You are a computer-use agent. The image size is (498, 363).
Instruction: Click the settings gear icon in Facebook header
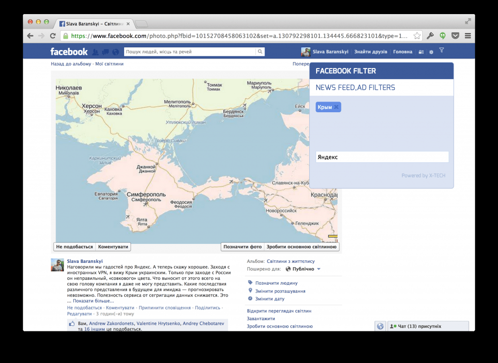point(431,52)
